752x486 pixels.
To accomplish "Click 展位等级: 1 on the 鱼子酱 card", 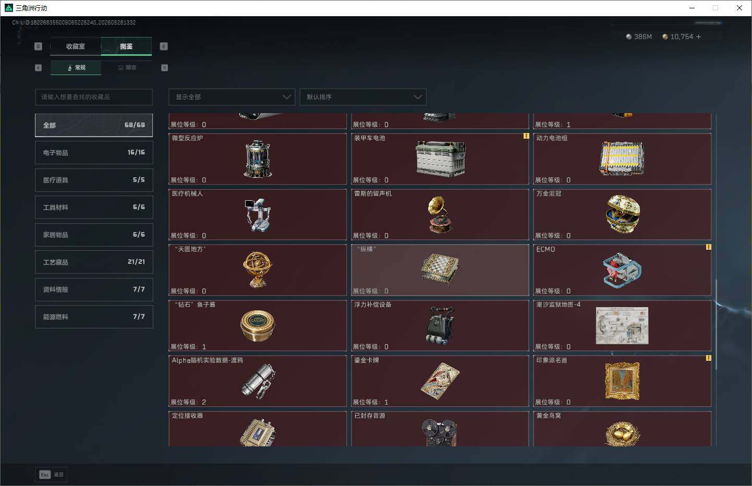I will click(188, 347).
